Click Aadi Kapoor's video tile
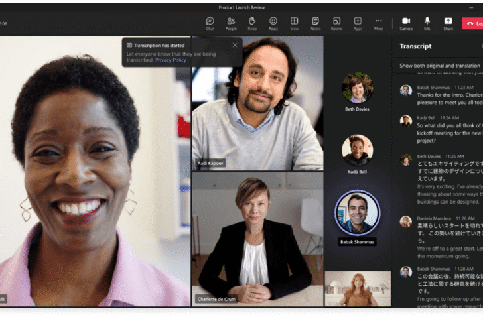This screenshot has height=317, width=483. (x=257, y=103)
